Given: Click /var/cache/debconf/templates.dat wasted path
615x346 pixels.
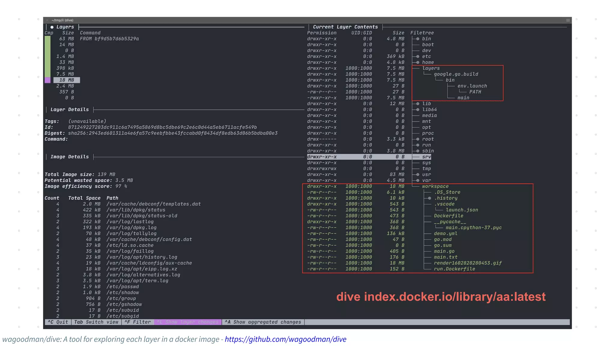Looking at the screenshot, I should click(x=154, y=204).
